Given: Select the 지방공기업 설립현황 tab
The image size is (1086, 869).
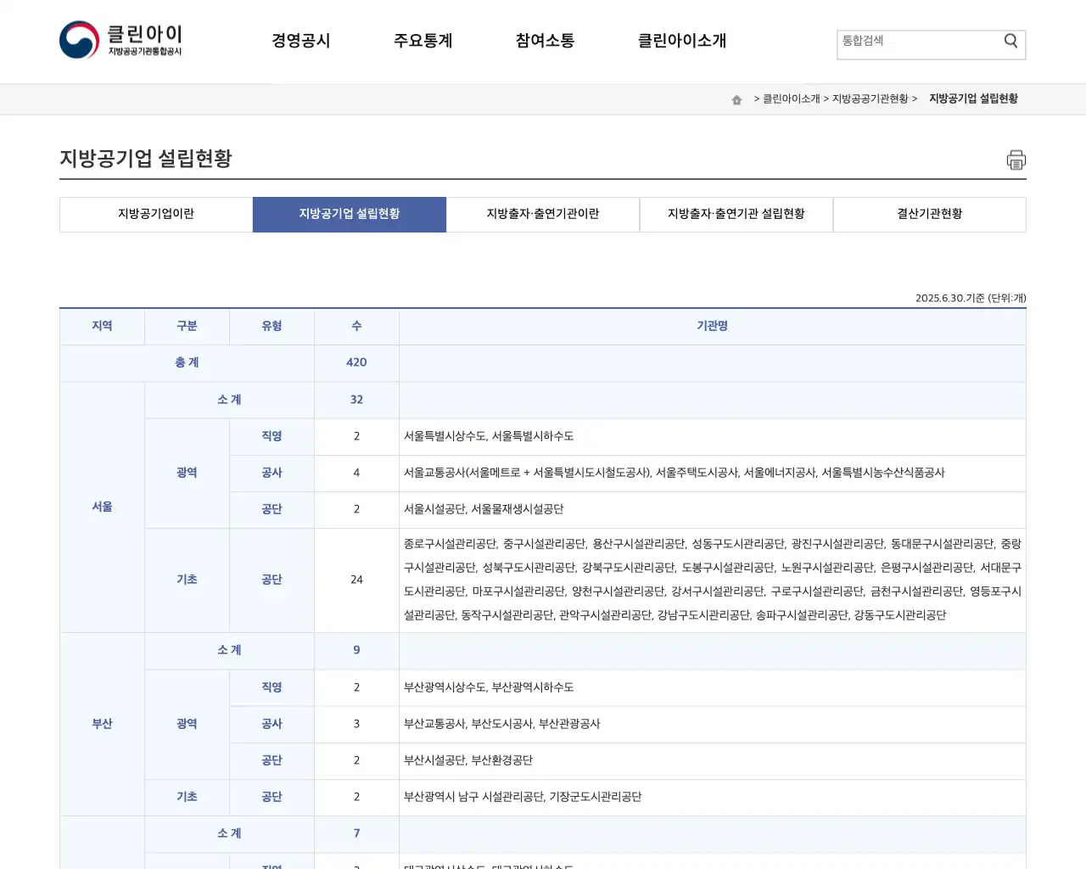Looking at the screenshot, I should click(349, 214).
